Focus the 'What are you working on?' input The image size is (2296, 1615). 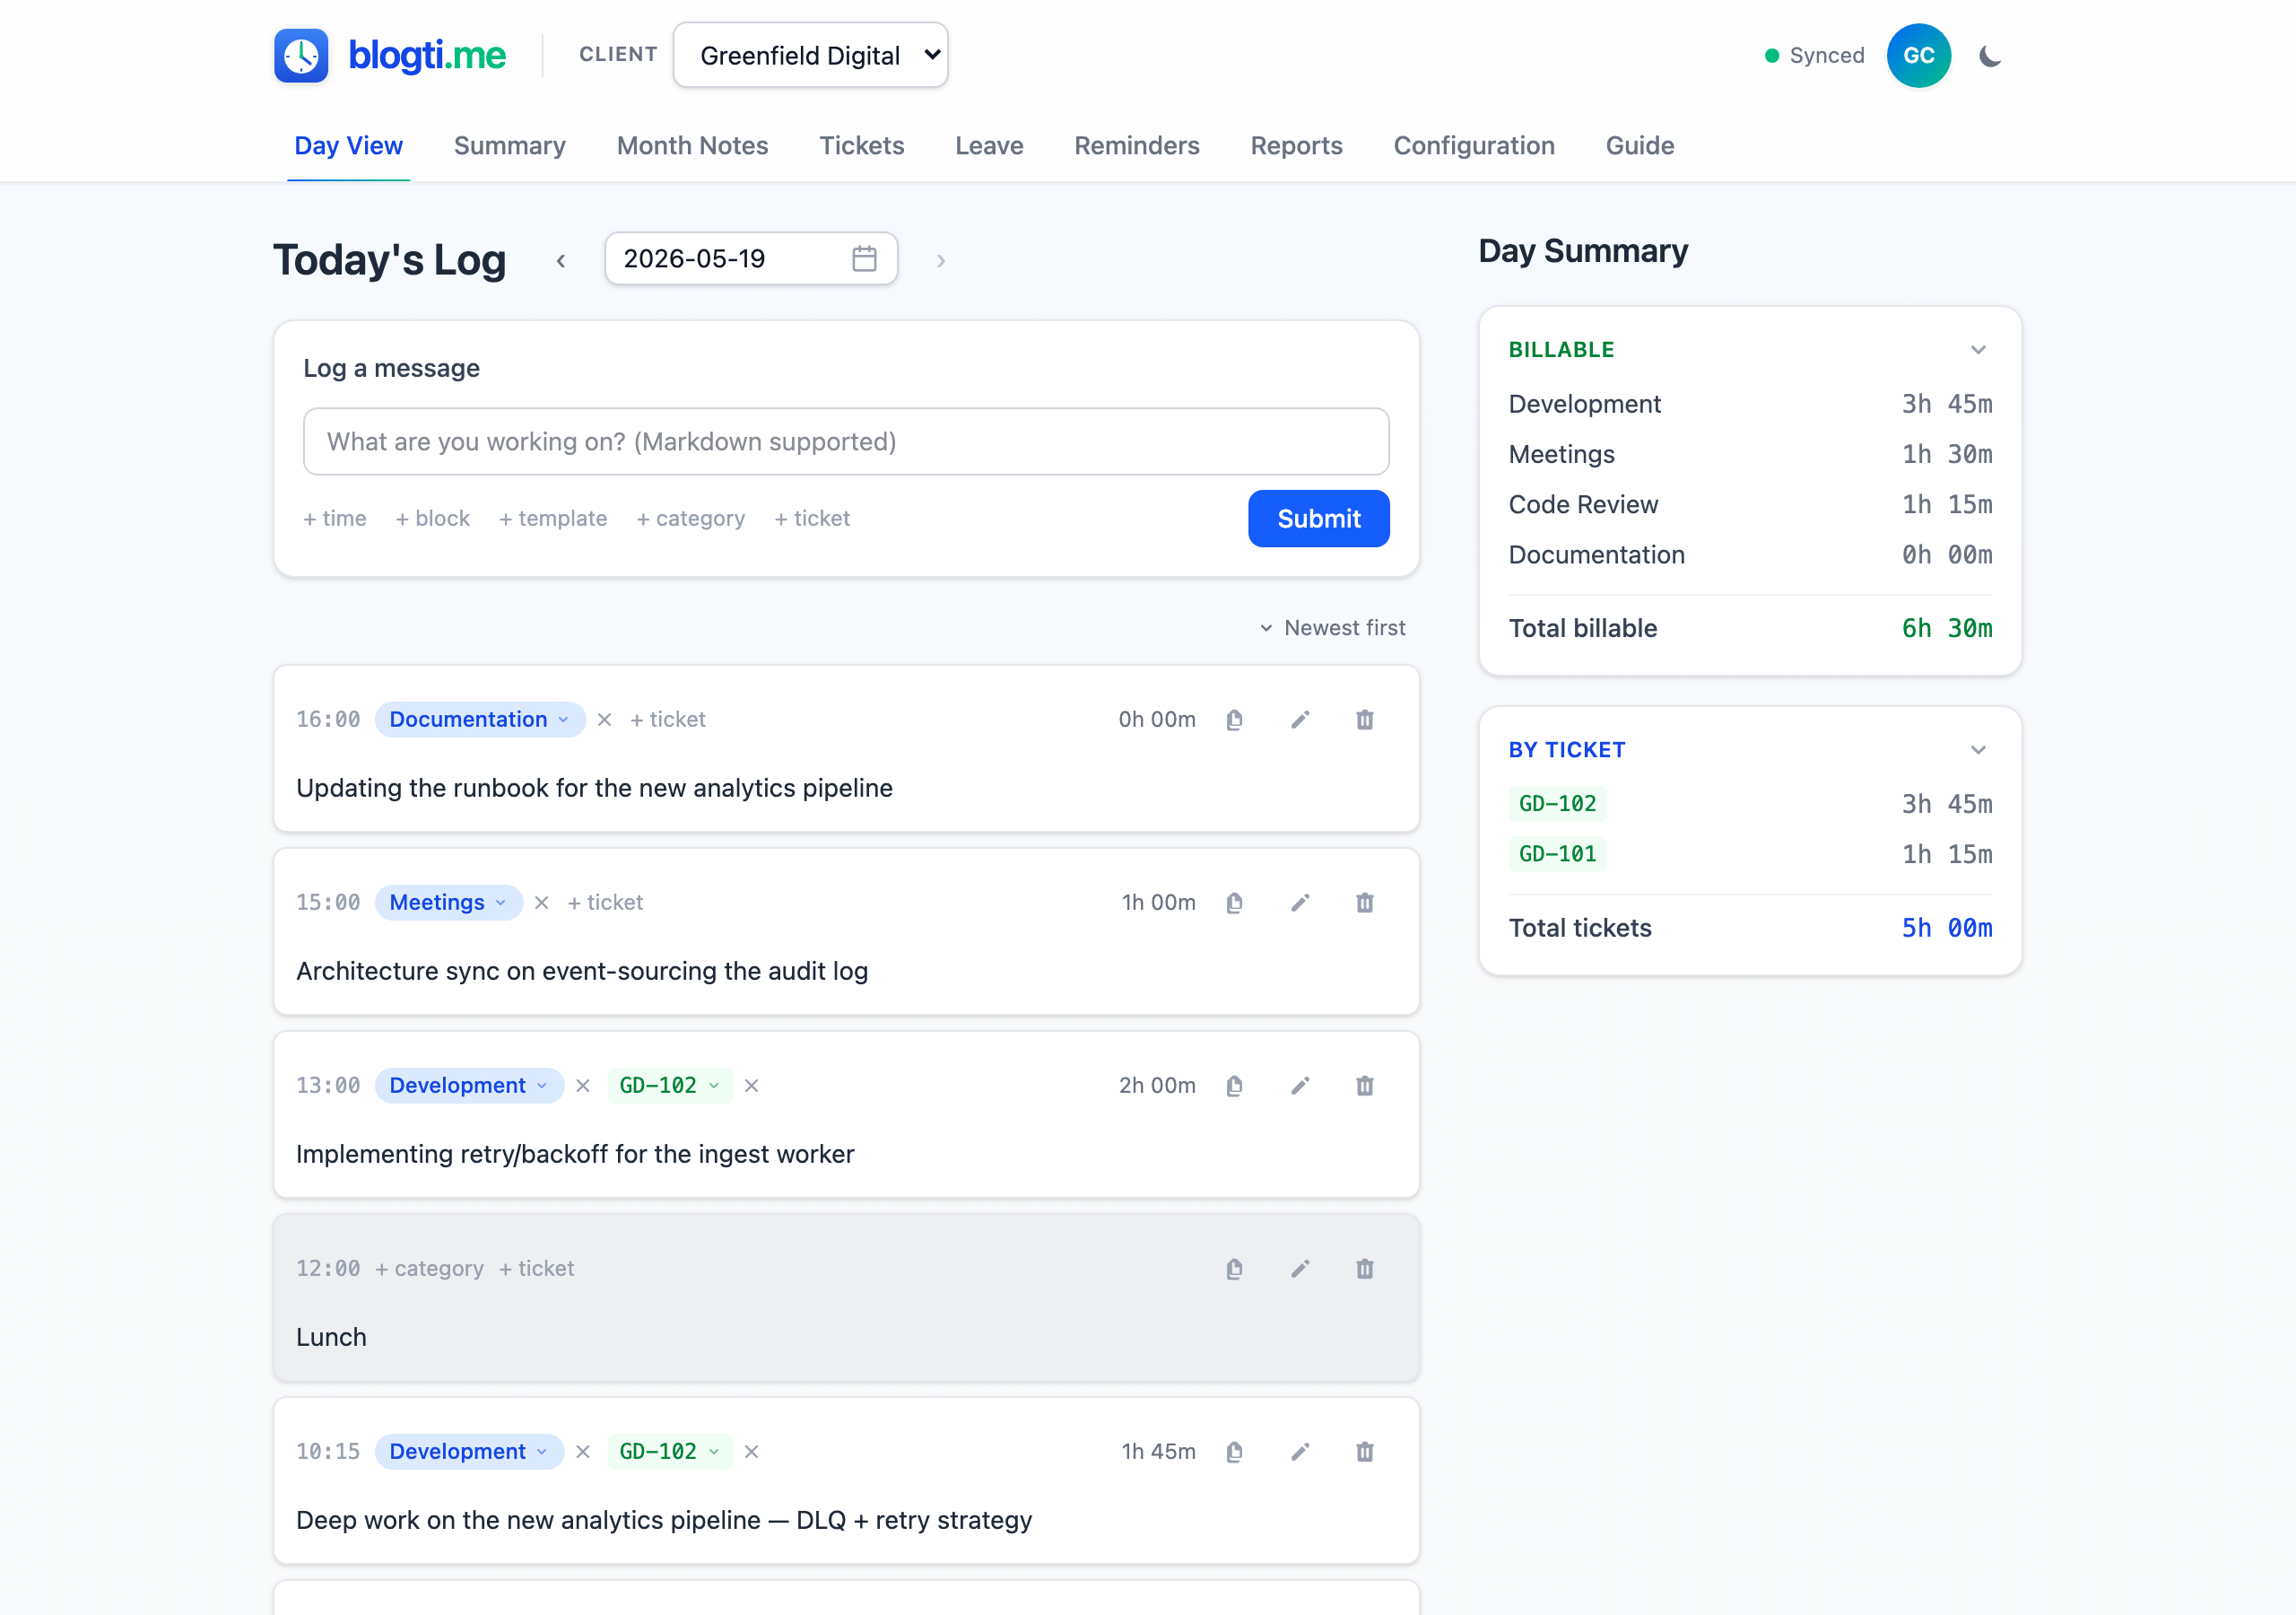point(846,441)
